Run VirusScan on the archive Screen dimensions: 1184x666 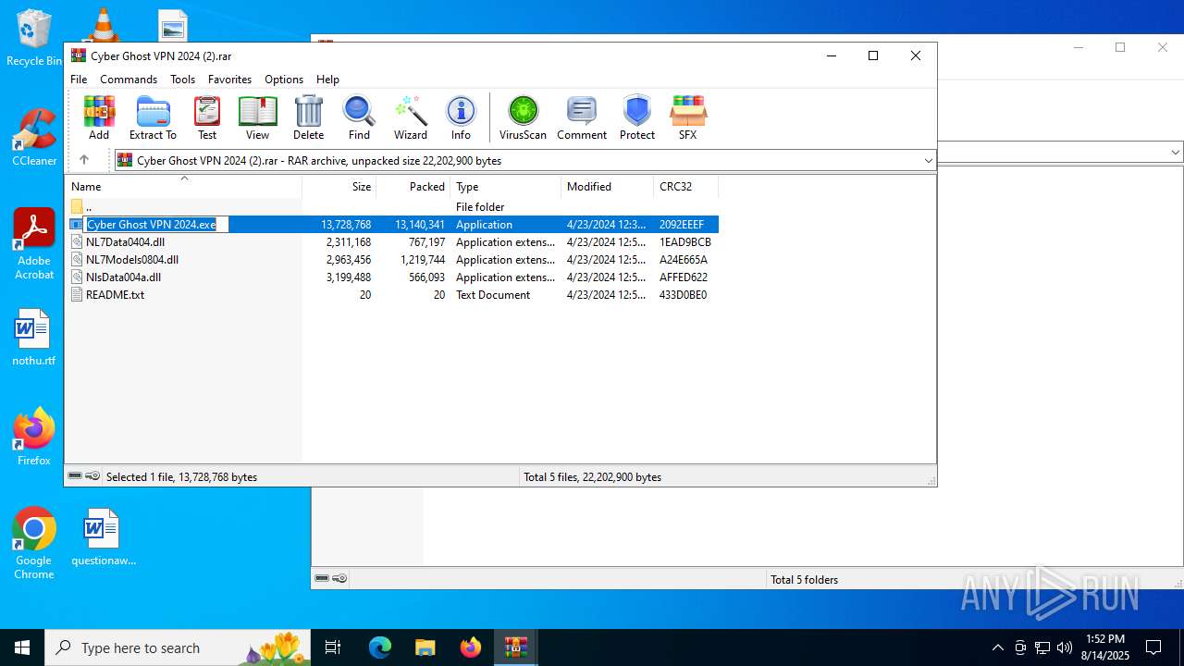pyautogui.click(x=523, y=117)
